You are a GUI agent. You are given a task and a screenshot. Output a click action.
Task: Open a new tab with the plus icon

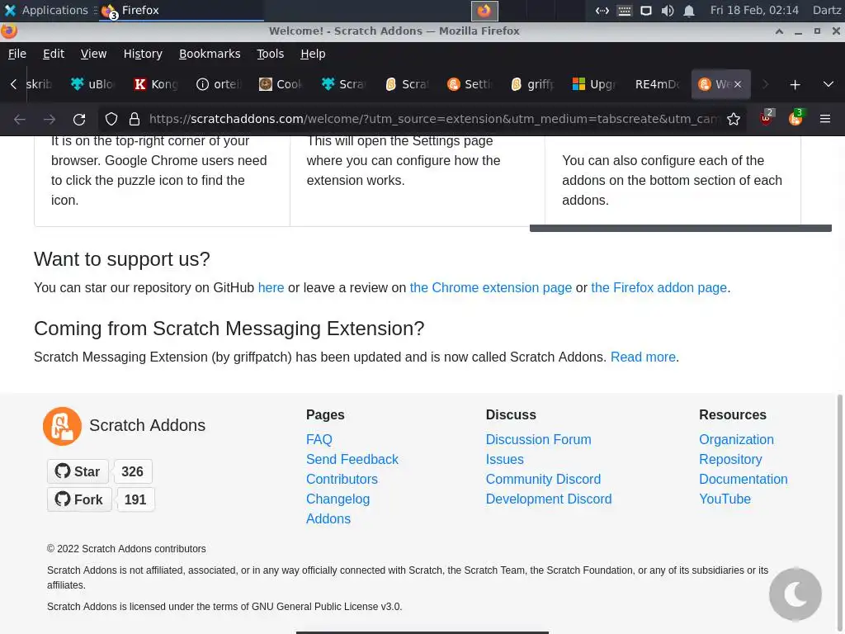(795, 85)
